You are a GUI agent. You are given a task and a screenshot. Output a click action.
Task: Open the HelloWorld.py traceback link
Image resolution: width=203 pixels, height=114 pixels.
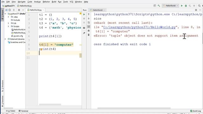(x=139, y=27)
